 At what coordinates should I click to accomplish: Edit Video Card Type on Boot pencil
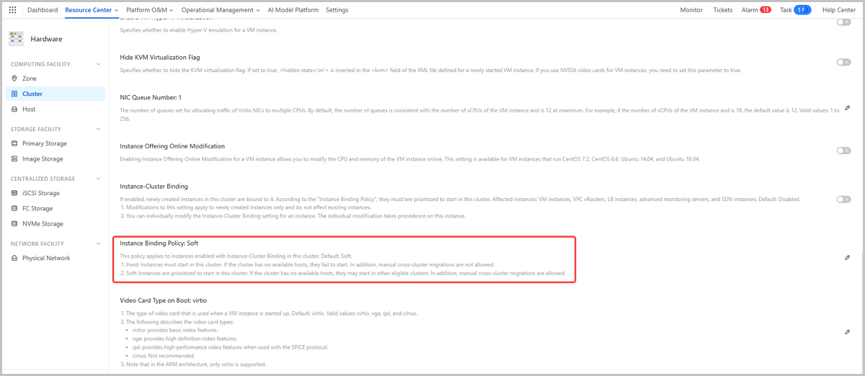(847, 332)
